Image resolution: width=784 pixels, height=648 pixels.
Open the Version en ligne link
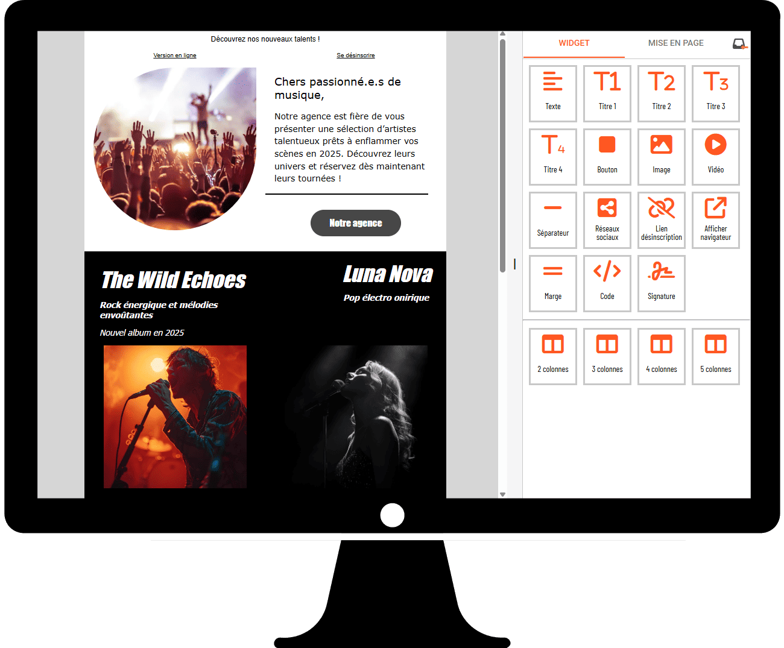(x=174, y=55)
